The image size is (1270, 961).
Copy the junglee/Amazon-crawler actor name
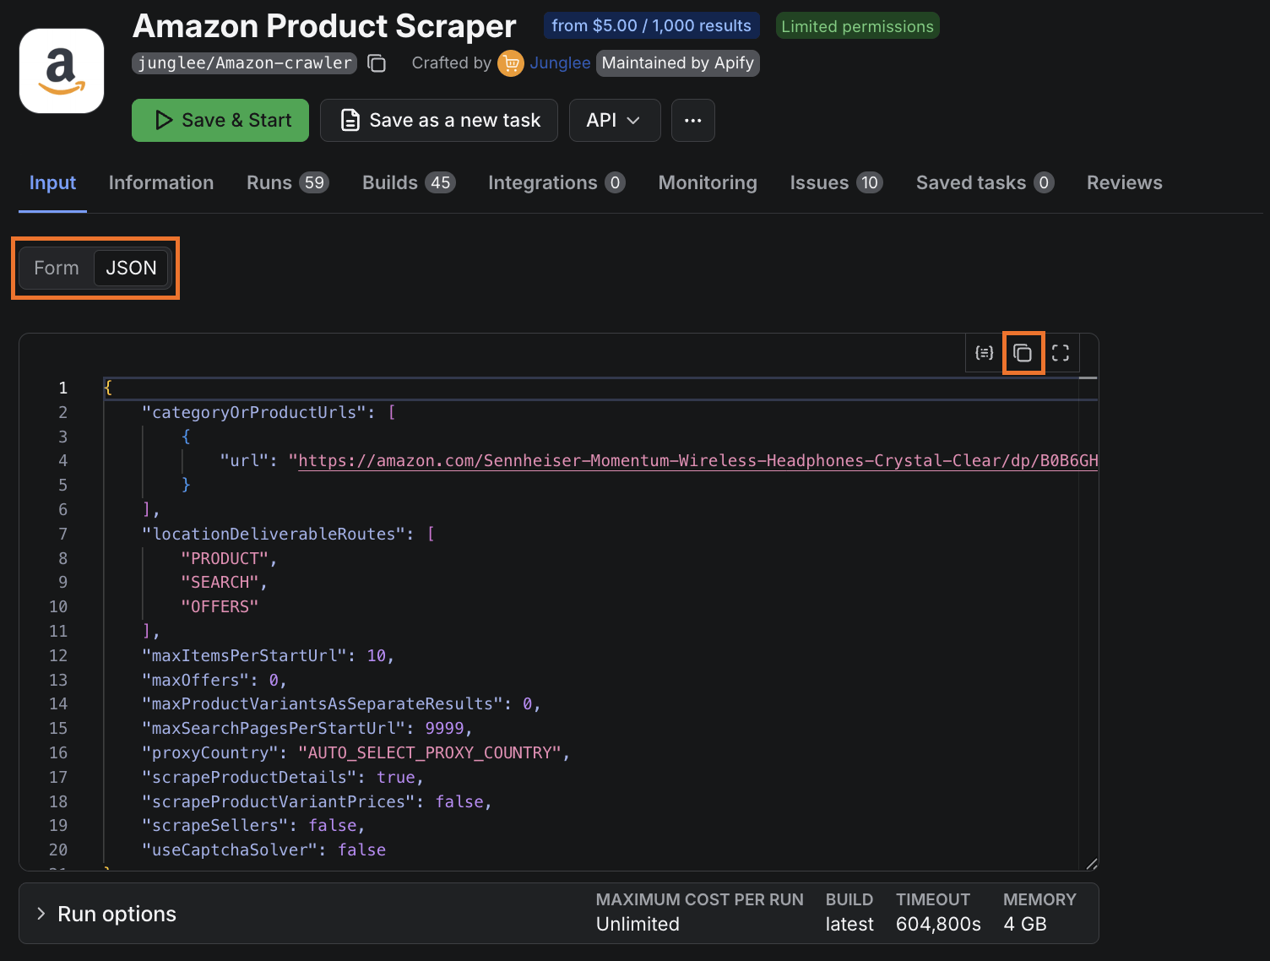tap(377, 63)
